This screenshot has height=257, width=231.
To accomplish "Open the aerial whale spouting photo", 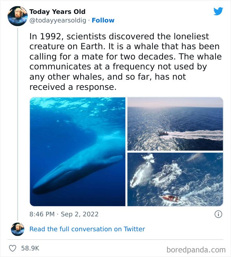I will click(175, 179).
